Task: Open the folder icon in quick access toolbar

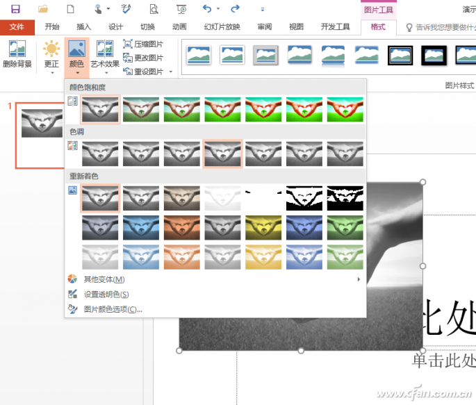Action: 43,9
